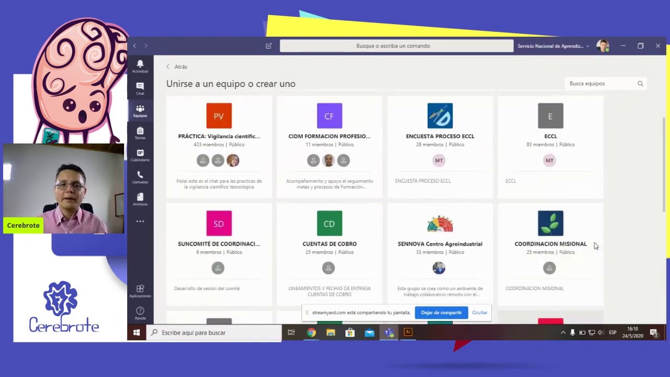670x377 pixels.
Task: Open Microsoft Store from the taskbar
Action: click(x=350, y=332)
